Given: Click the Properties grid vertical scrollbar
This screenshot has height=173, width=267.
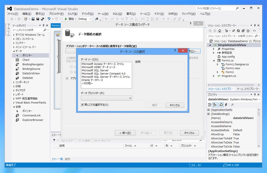Looking at the screenshot, I should coord(259,128).
